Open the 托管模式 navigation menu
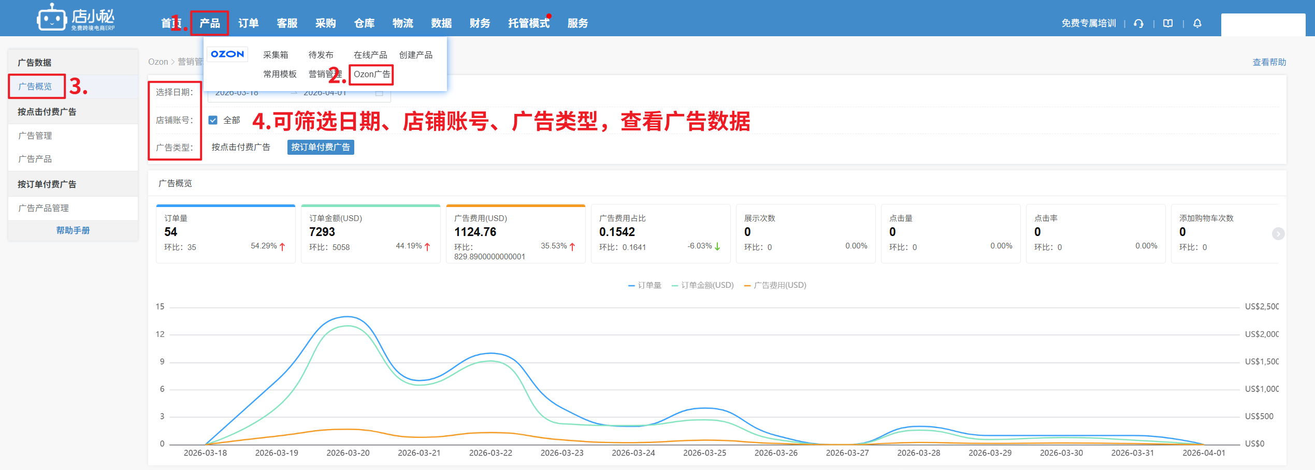The image size is (1315, 470). tap(528, 23)
